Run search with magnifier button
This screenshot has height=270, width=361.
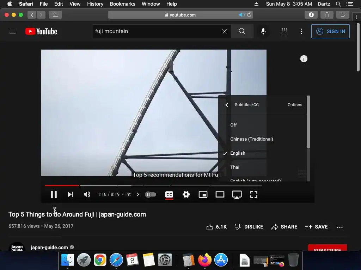(242, 31)
